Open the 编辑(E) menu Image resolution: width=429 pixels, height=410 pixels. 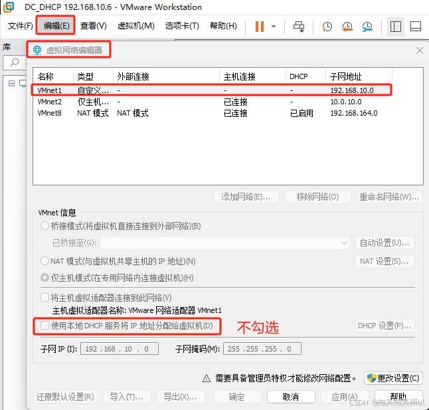(x=56, y=26)
